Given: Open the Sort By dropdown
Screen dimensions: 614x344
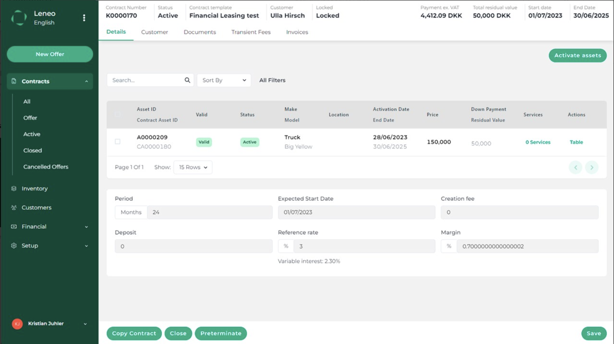Looking at the screenshot, I should (x=224, y=80).
